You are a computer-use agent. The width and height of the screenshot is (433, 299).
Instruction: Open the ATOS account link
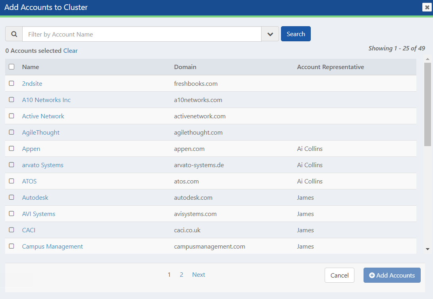pyautogui.click(x=29, y=181)
